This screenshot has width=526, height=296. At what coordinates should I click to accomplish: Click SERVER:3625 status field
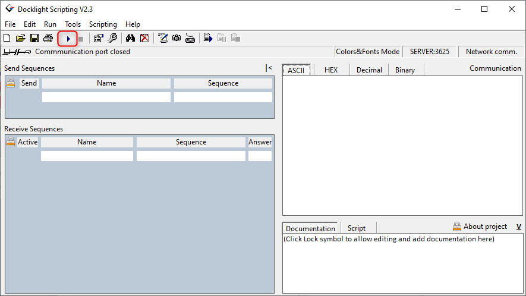[429, 52]
